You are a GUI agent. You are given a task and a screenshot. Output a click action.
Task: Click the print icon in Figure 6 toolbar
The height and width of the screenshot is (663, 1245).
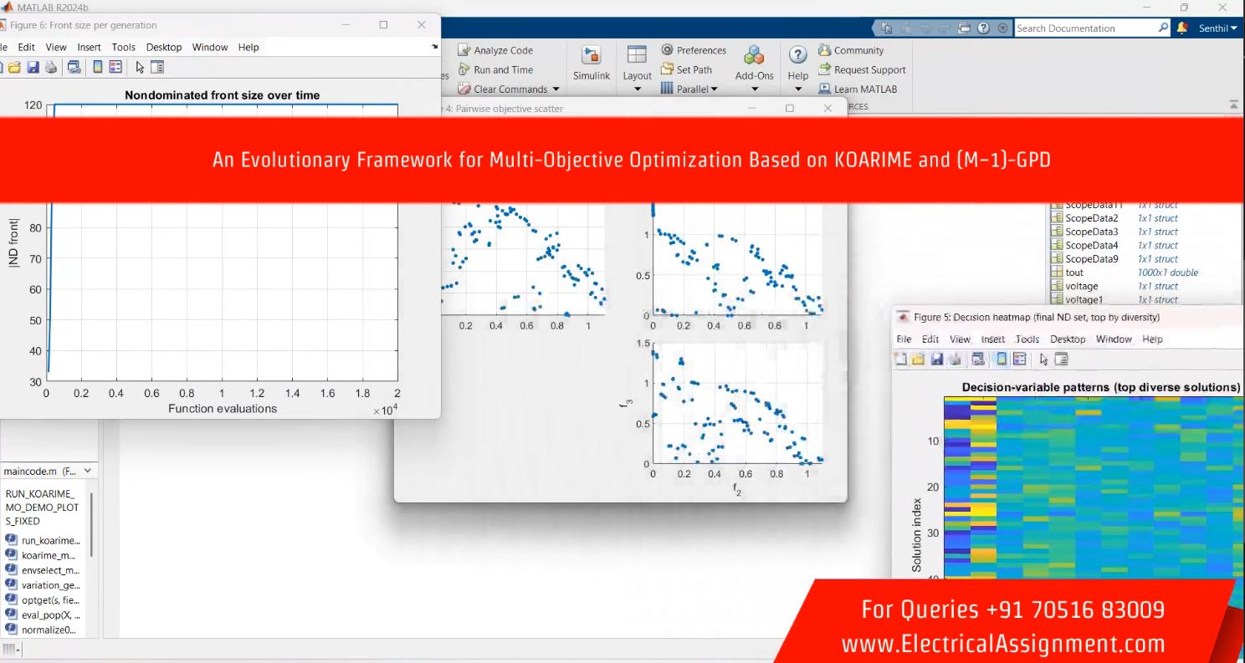pos(51,68)
